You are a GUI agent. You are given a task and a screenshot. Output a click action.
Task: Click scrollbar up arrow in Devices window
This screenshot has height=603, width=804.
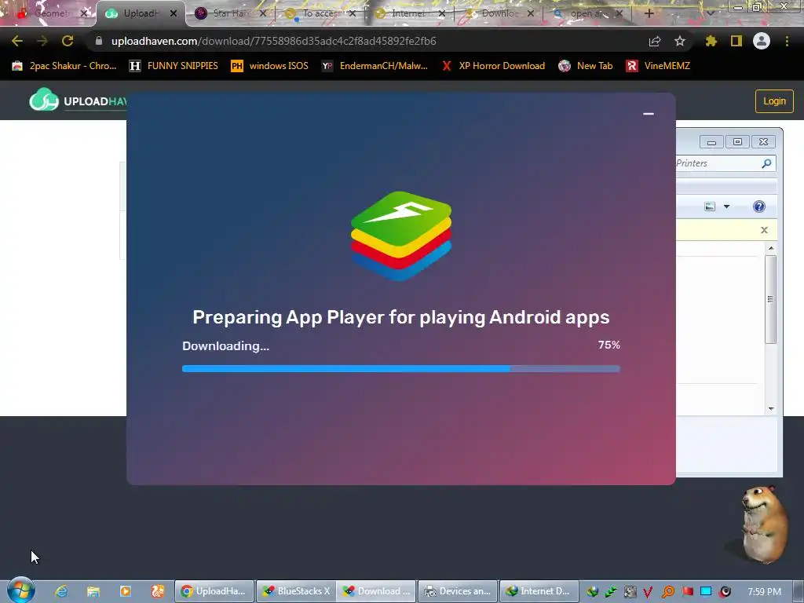[x=771, y=248]
